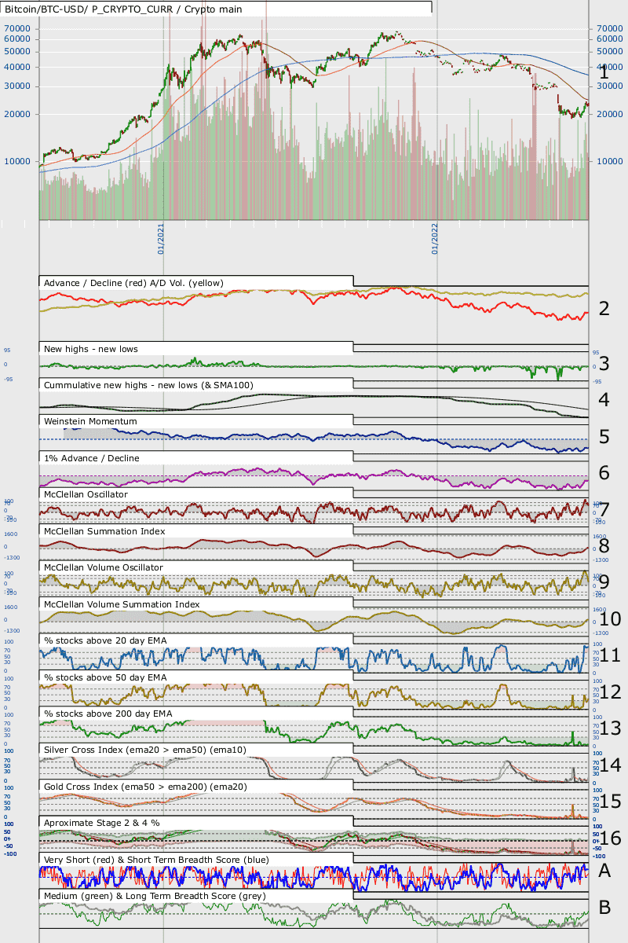
Task: Click the 10000 label on the left price axis
Action: (16, 161)
